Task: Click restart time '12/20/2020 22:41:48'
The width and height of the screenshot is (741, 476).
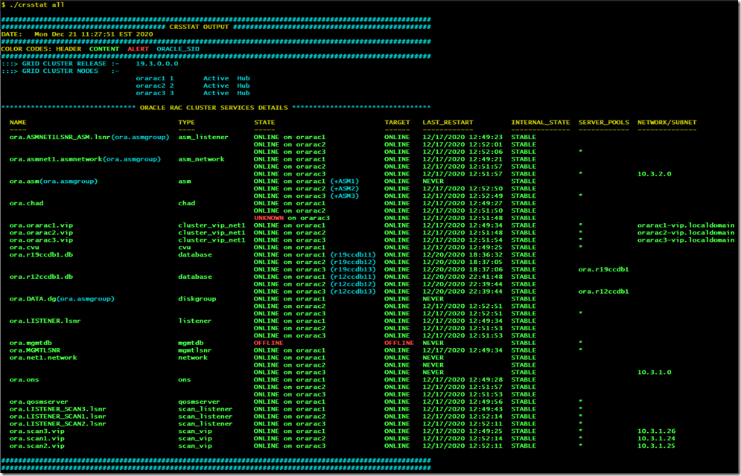Action: (462, 277)
